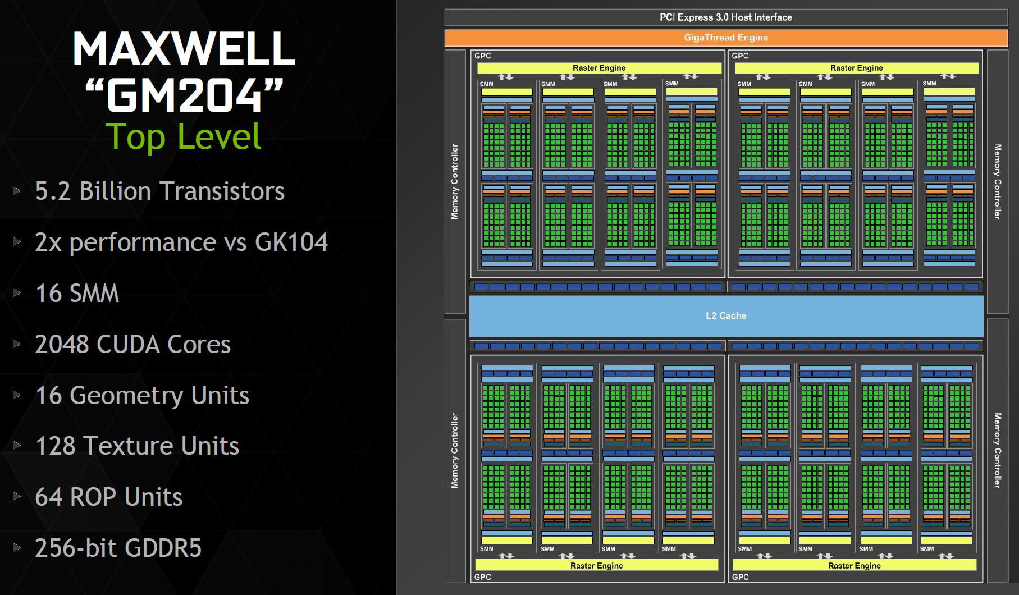This screenshot has height=595, width=1019.
Task: Click the upper-left Memory Controller block
Action: (x=455, y=182)
